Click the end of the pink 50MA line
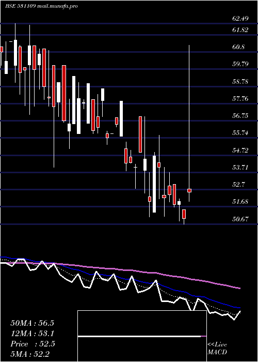Image resolution: width=258 pixels, height=362 pixels. click(x=240, y=289)
